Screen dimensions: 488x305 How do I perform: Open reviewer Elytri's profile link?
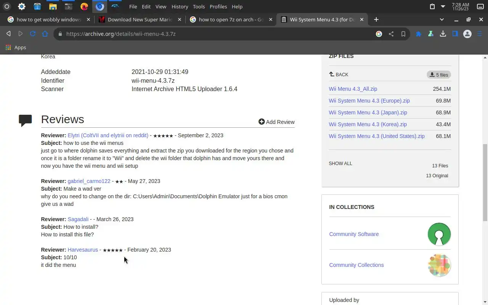(108, 135)
